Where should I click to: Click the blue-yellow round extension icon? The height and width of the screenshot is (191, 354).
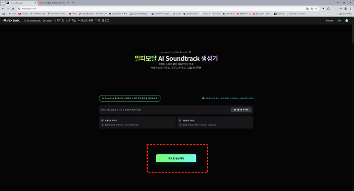pos(323,8)
